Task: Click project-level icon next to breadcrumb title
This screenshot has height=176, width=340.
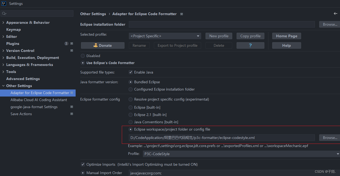Action: tap(181, 14)
